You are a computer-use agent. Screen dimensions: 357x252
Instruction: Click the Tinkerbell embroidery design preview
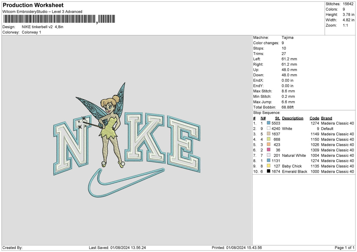pyautogui.click(x=127, y=140)
